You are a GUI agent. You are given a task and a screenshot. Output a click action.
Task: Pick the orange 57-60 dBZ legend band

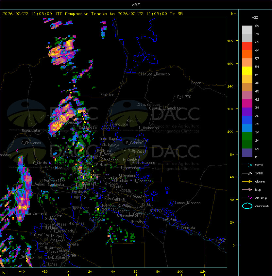pyautogui.click(x=247, y=54)
